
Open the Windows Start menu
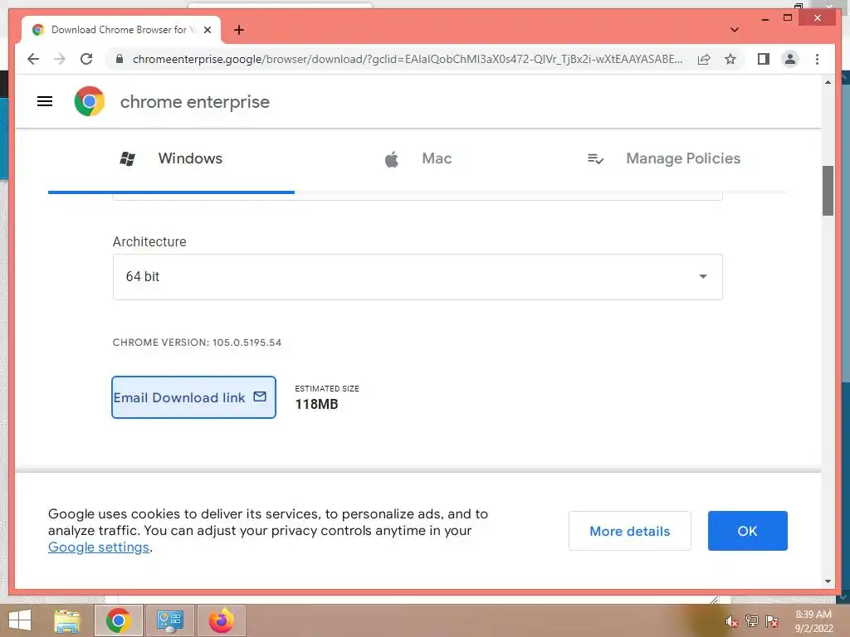[20, 620]
